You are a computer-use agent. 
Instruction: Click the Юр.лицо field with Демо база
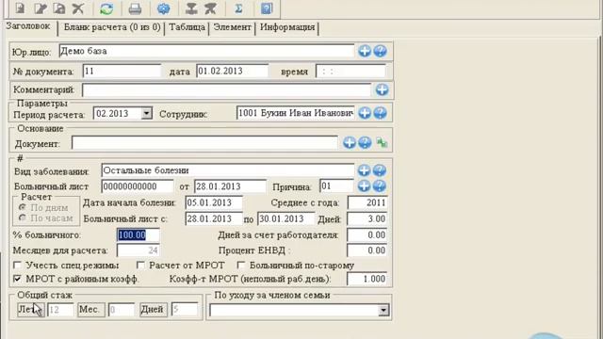click(x=206, y=51)
